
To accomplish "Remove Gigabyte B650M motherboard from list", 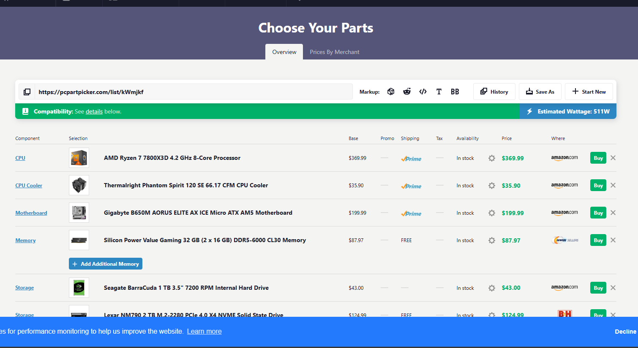I will coord(613,213).
